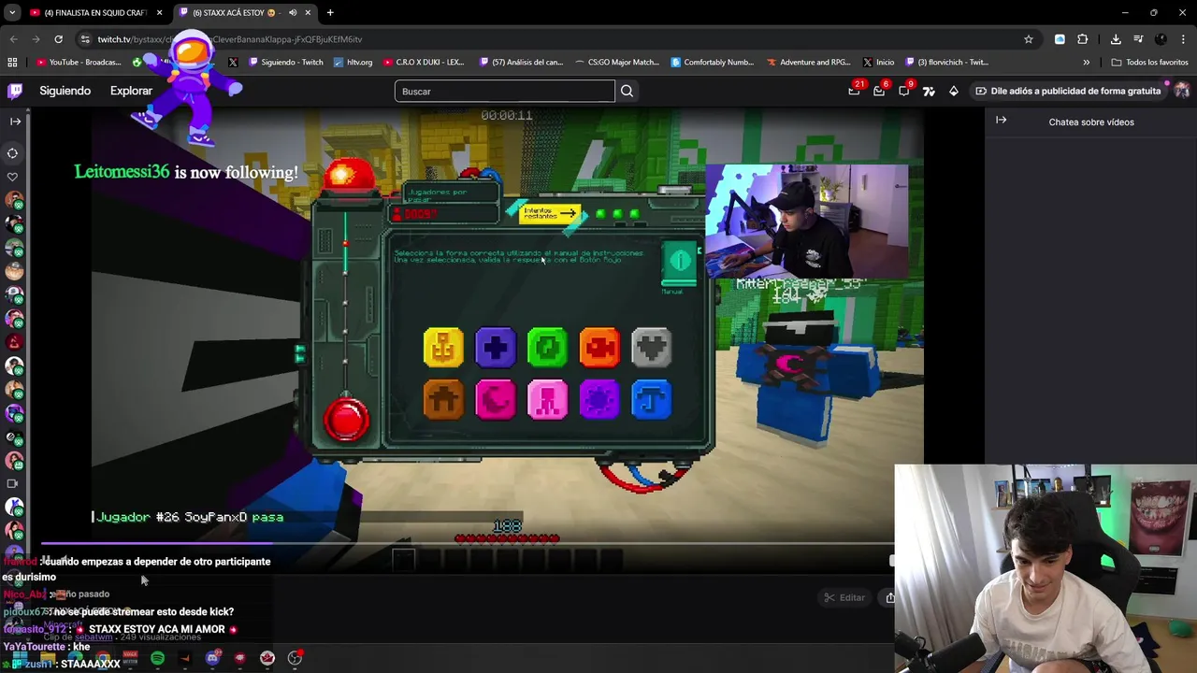
Task: Open the X Inicio bookmark
Action: (x=879, y=63)
